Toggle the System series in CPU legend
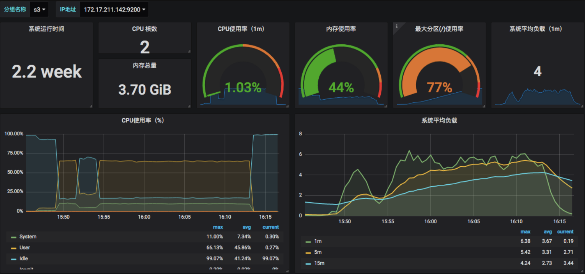 click(x=28, y=237)
